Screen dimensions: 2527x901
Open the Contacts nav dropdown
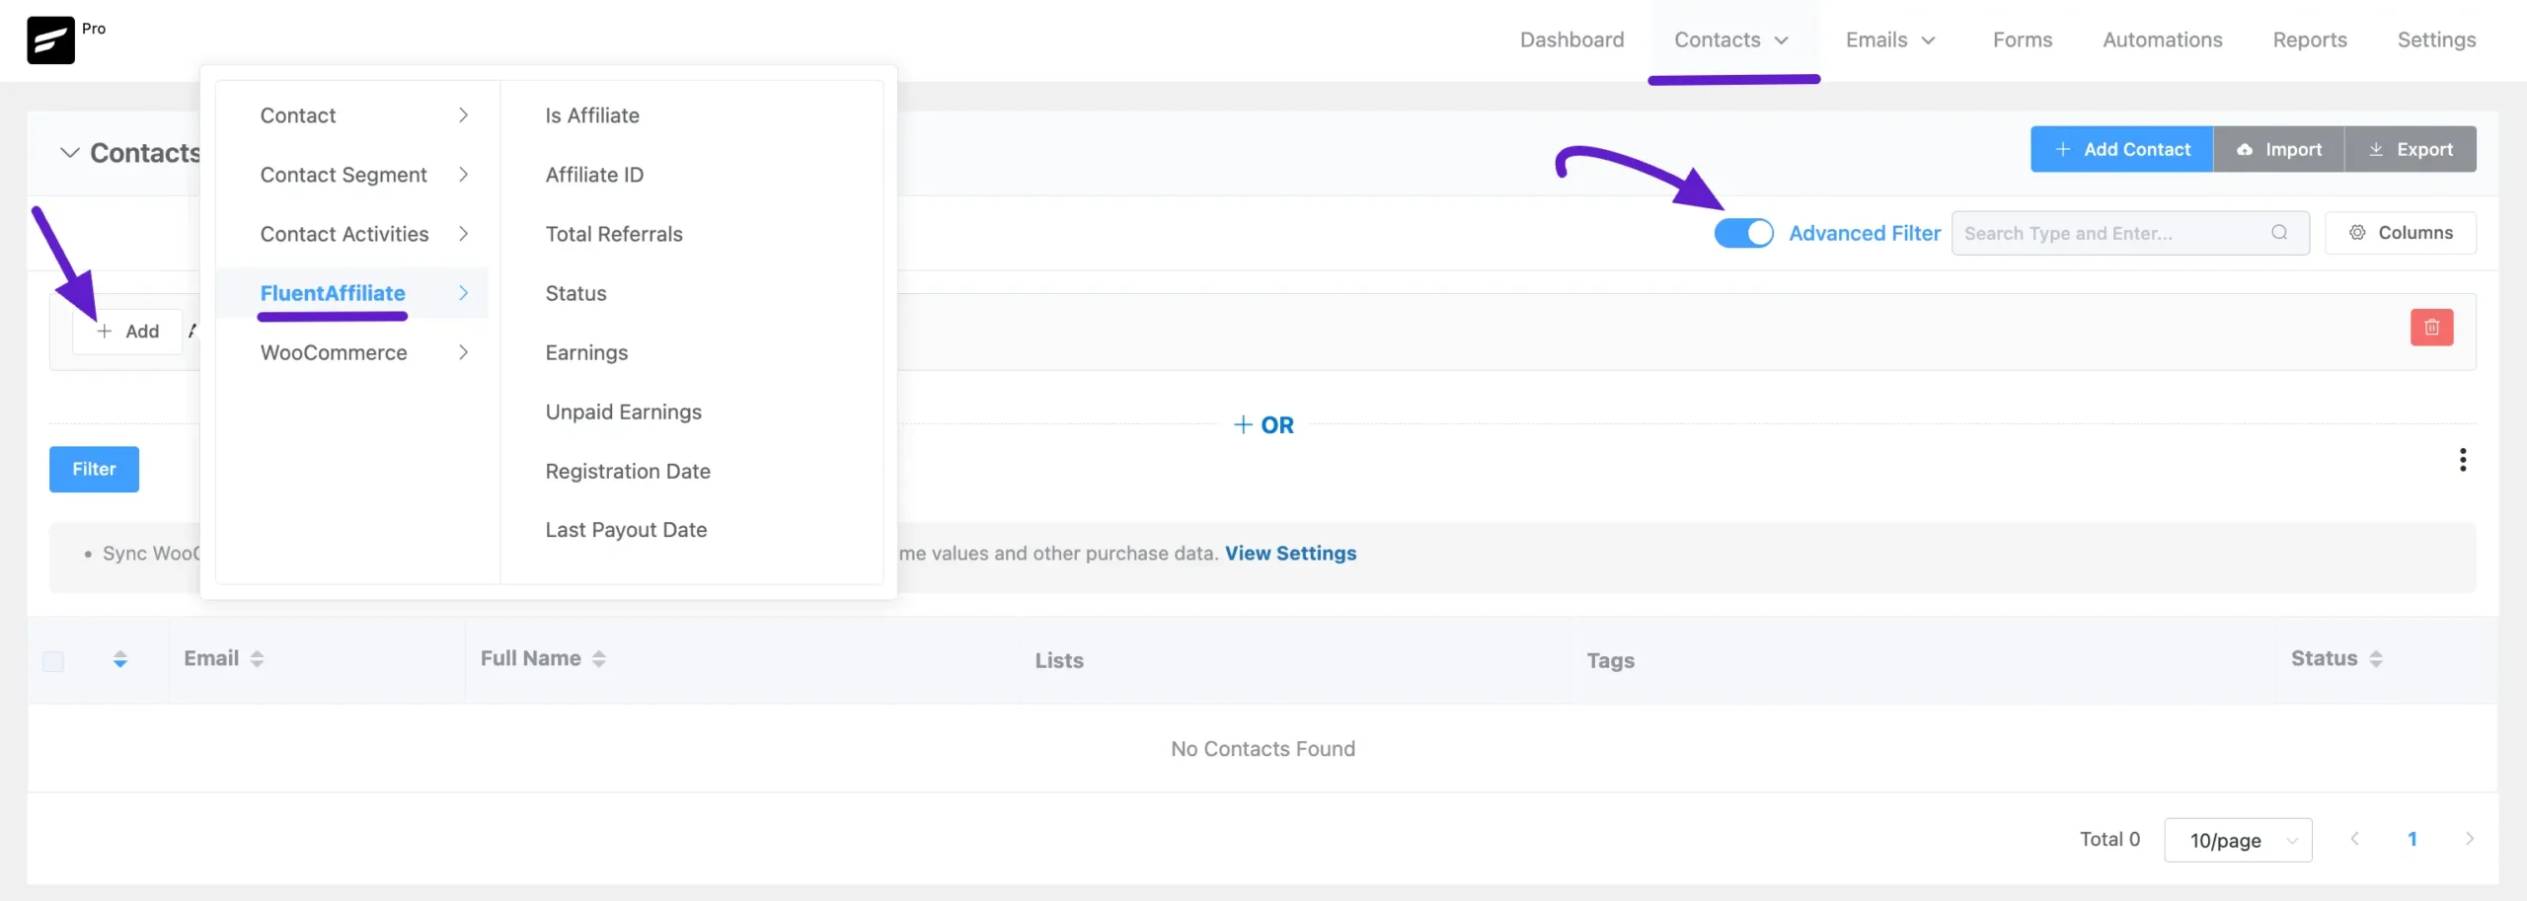coord(1731,40)
